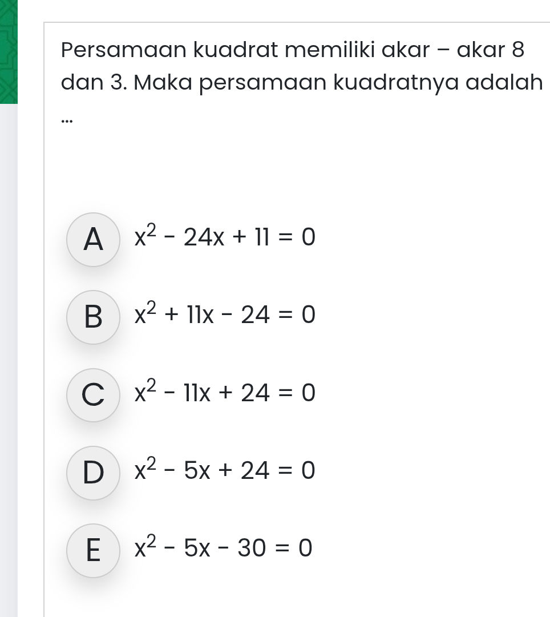
Task: Choose the equation x2 - 24x + 11 = 0
Action: click(x=224, y=236)
